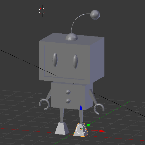The width and height of the screenshot is (145, 145).
Task: Select the thin leg above the unselected foot
Action: coord(62,115)
